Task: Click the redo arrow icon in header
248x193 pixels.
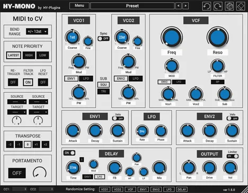Action: [x=218, y=6]
